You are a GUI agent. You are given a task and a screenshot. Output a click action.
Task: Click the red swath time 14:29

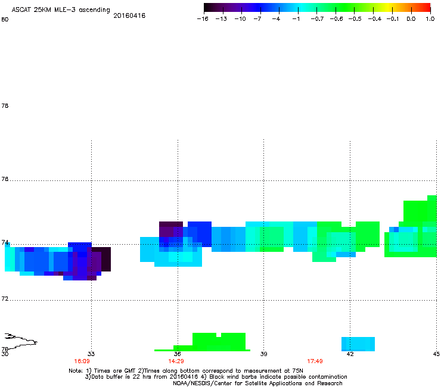point(176,361)
